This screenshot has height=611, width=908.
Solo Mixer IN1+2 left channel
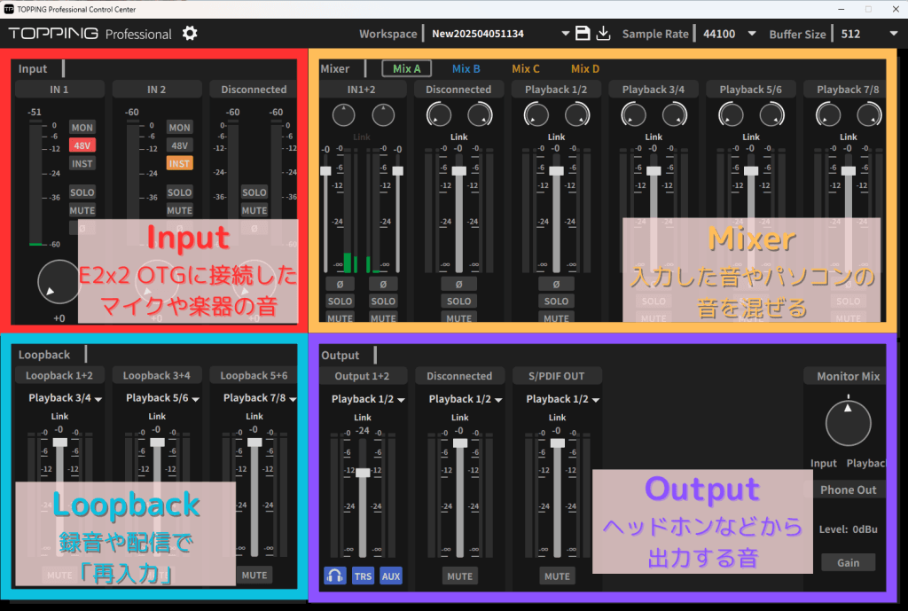pos(340,302)
